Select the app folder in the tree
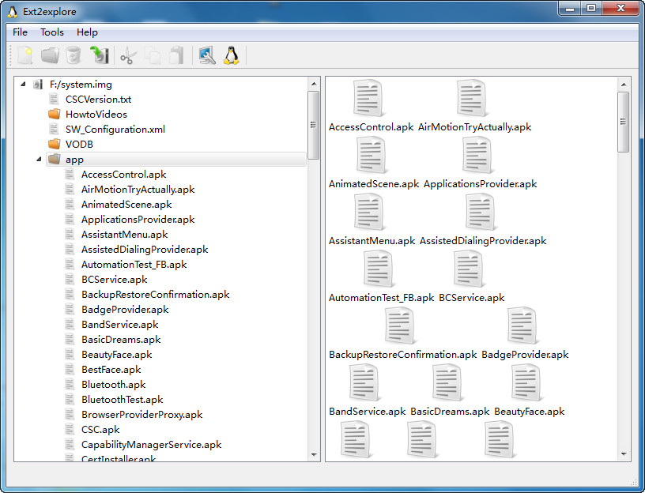The height and width of the screenshot is (493, 645). [x=176, y=159]
